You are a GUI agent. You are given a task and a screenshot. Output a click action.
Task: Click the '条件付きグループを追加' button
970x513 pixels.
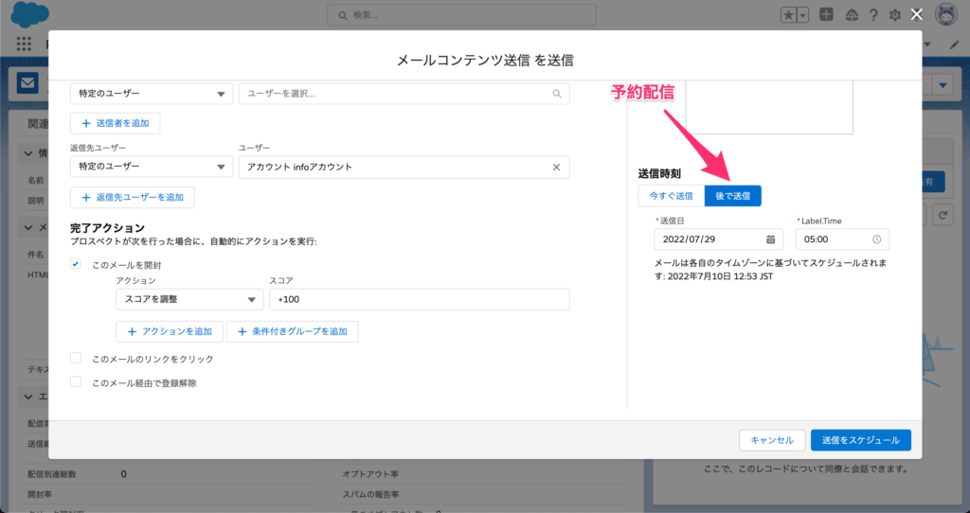tap(292, 331)
